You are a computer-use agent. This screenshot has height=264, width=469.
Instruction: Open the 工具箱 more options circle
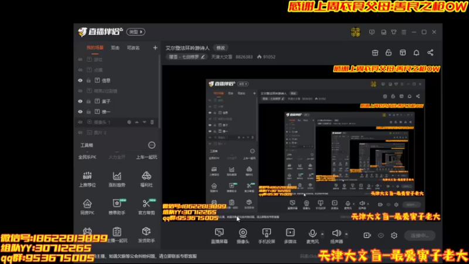152,145
